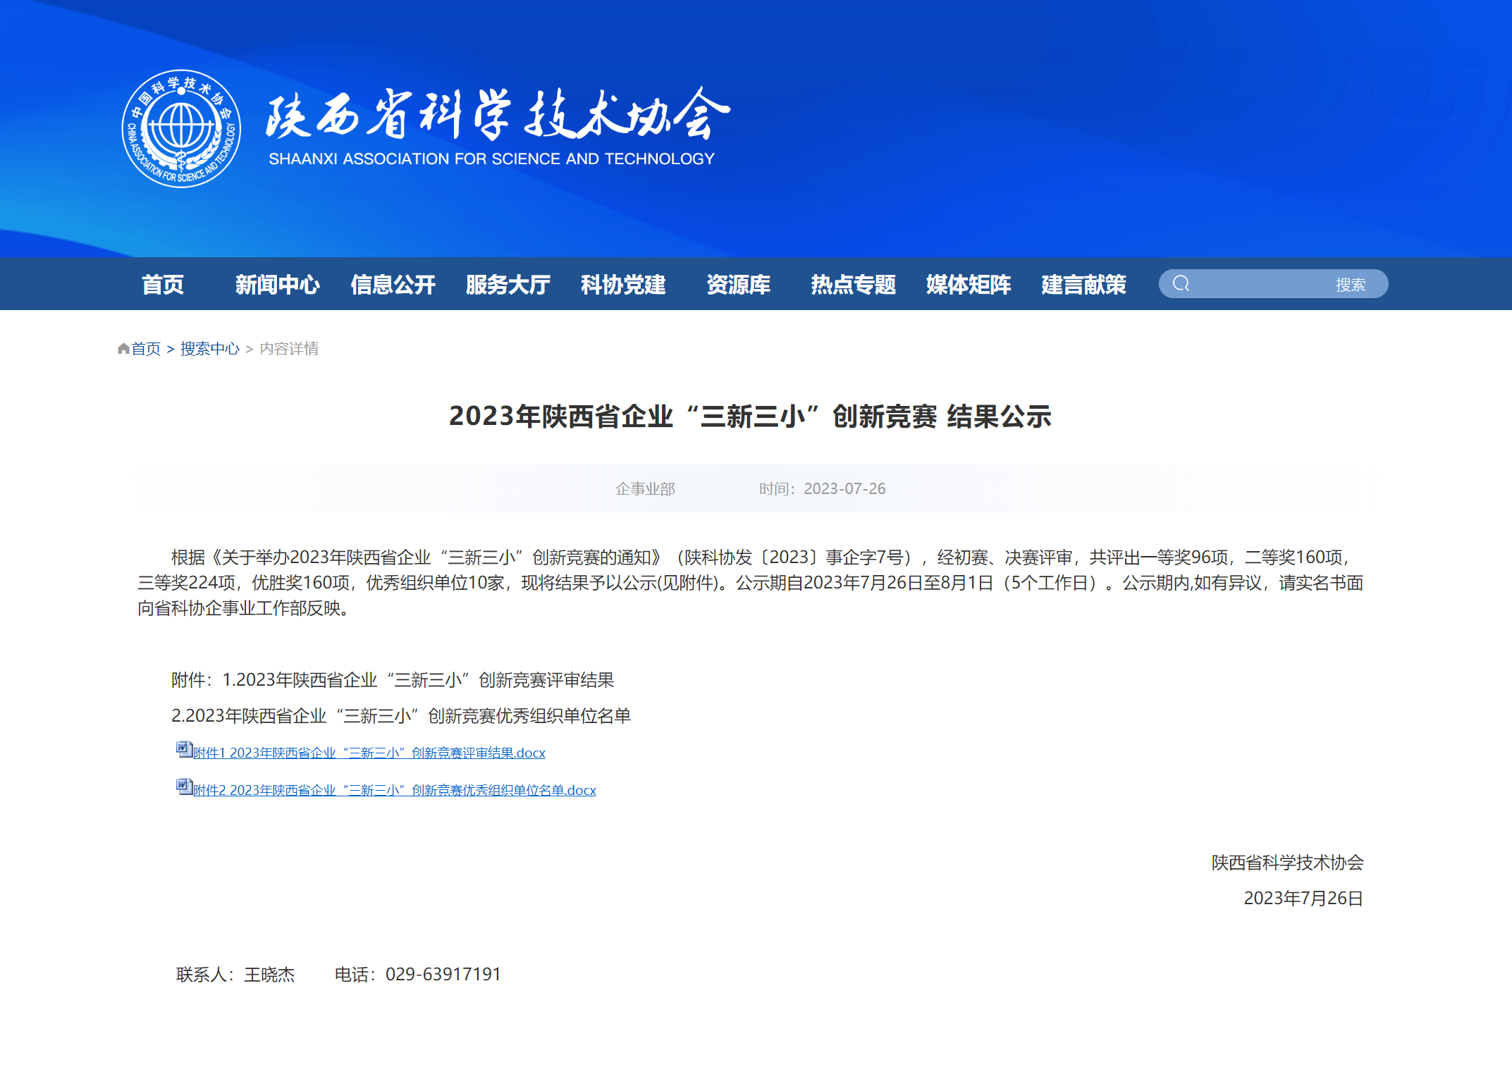Screen dimensions: 1512x1067
Task: Click the home icon in the breadcrumb
Action: coord(123,347)
